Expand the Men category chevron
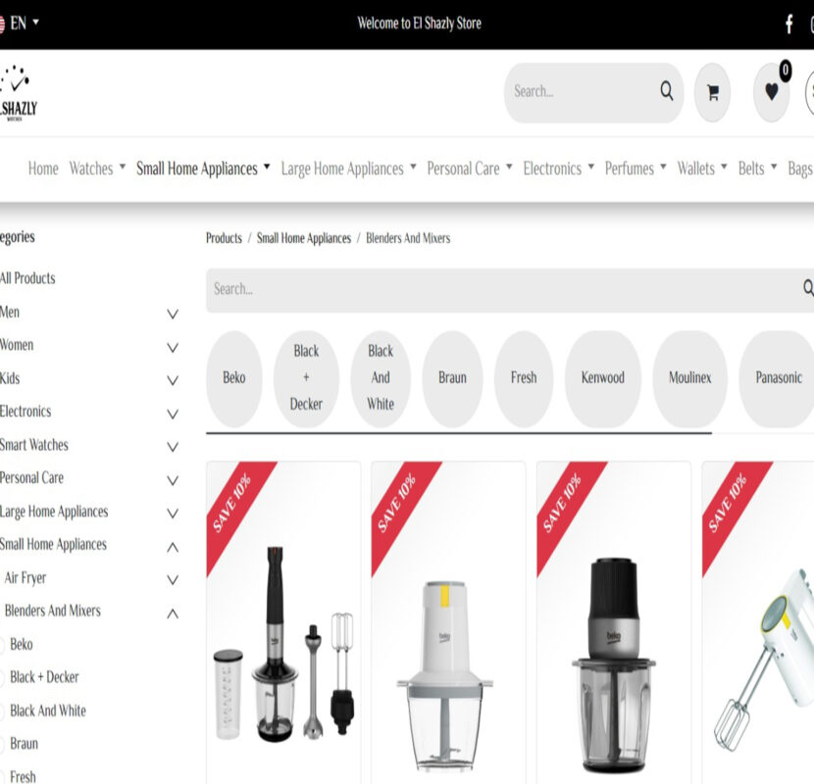This screenshot has width=814, height=784. point(173,314)
